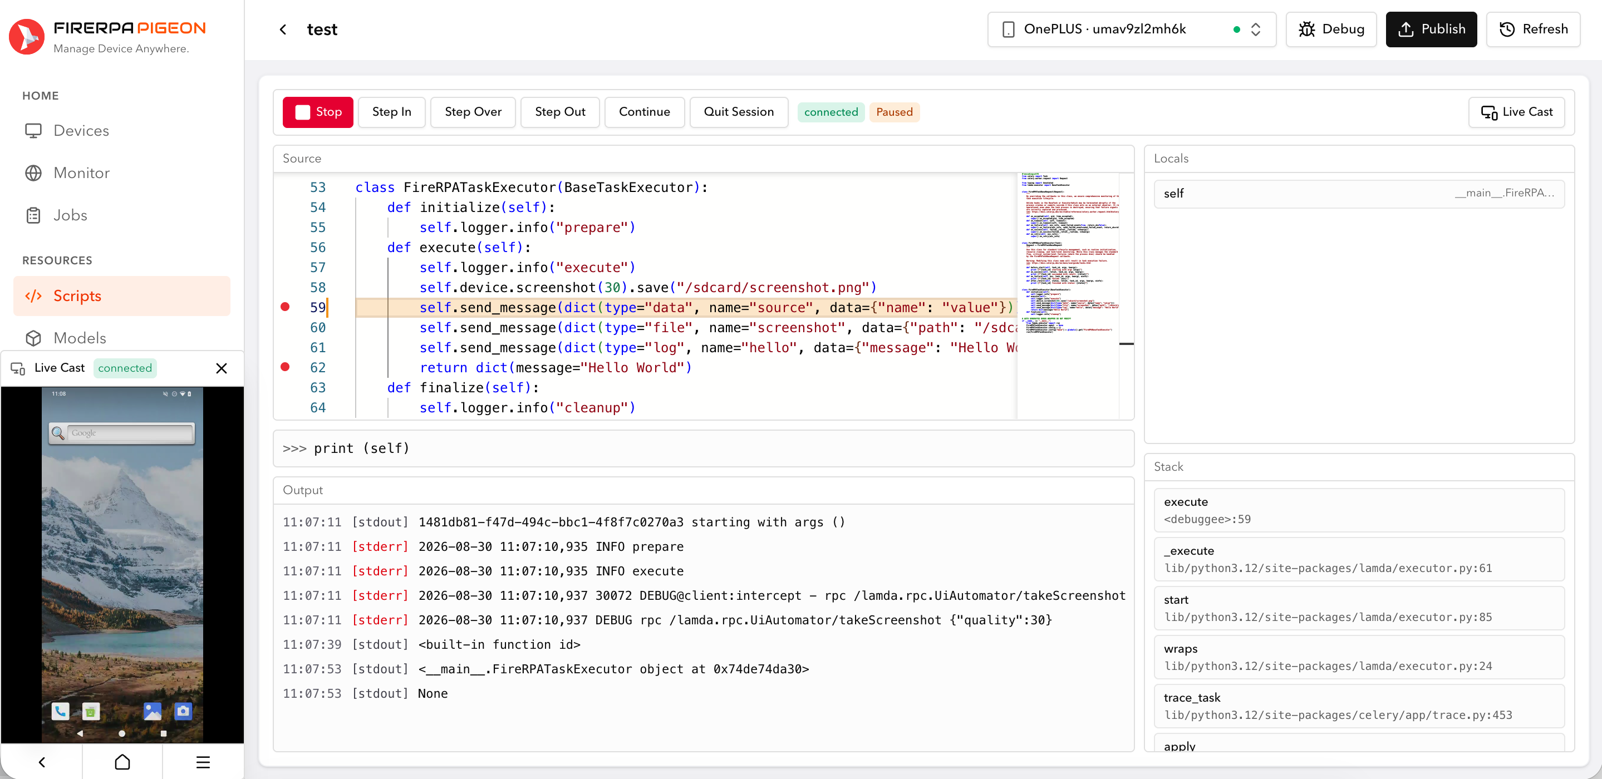Open the Monitor page
The height and width of the screenshot is (779, 1602).
click(x=121, y=173)
